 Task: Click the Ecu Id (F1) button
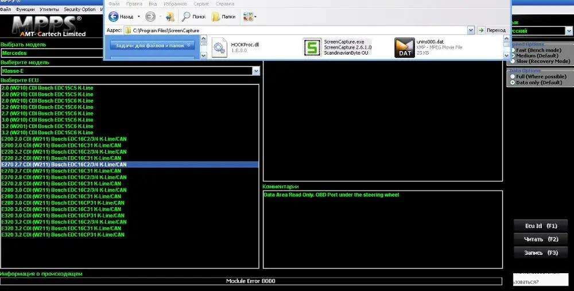click(x=541, y=226)
